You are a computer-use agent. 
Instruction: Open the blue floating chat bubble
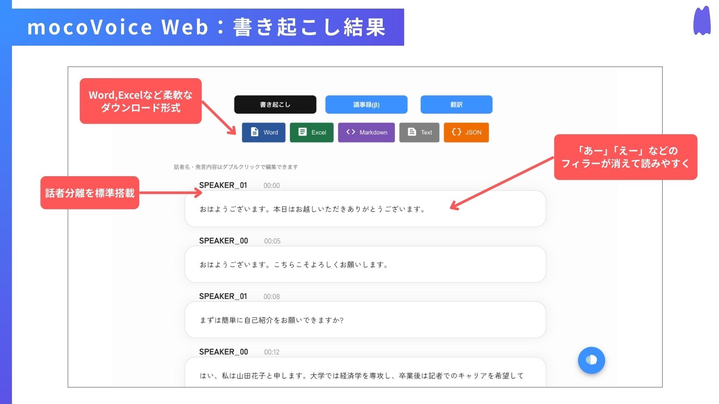click(x=591, y=360)
